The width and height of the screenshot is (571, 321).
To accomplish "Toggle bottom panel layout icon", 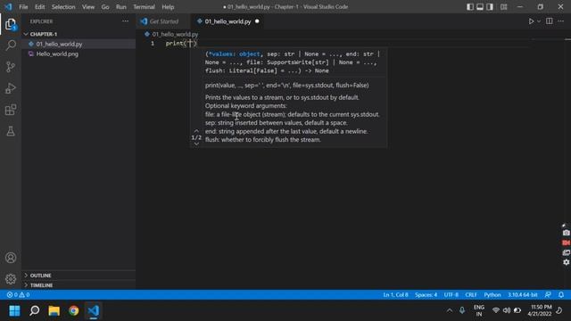I will [480, 7].
